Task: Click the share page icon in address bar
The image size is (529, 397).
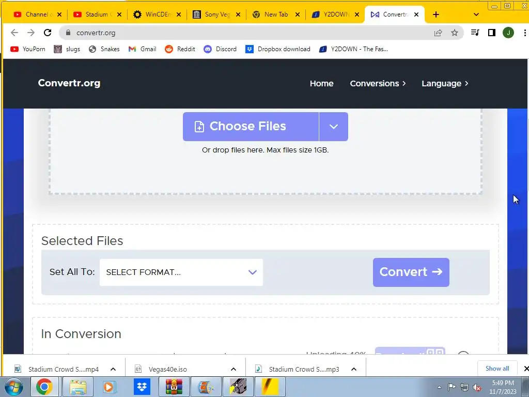Action: (x=438, y=33)
